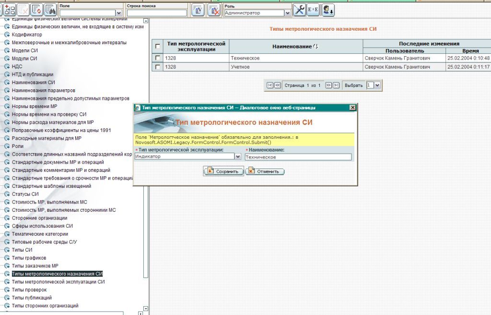Open Статусы СИ in the navigation tree
The height and width of the screenshot is (315, 491).
coord(25,194)
